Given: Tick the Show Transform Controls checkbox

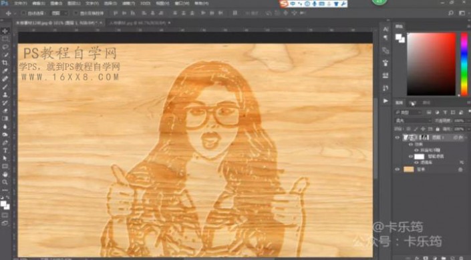Looking at the screenshot, I should (x=76, y=13).
